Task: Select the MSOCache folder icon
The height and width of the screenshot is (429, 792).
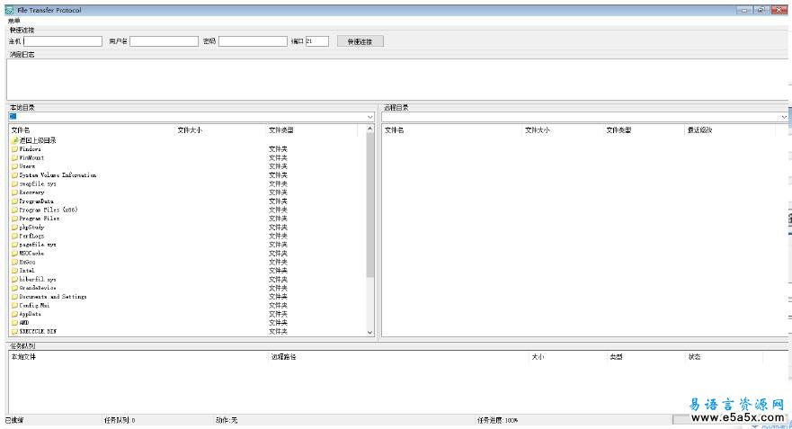Action: [14, 253]
